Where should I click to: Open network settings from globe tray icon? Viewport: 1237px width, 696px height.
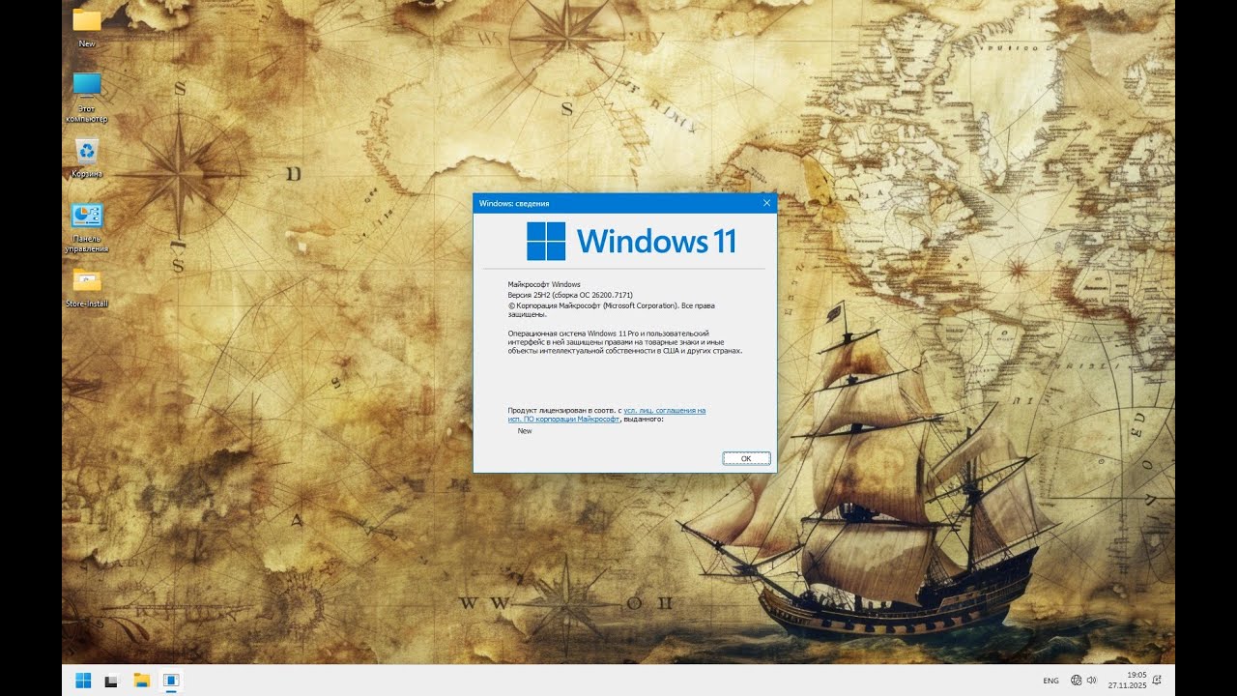(x=1077, y=681)
